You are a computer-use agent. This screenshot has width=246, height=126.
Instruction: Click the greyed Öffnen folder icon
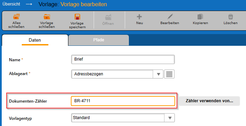pos(108,17)
